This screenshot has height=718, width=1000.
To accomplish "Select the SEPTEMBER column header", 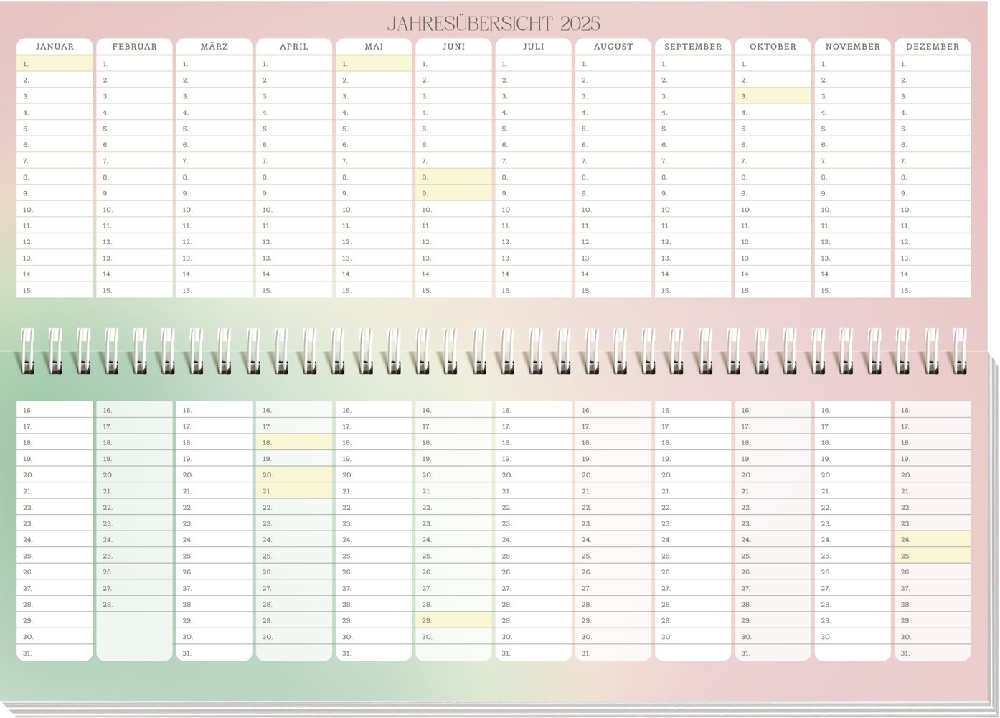I will [x=693, y=47].
